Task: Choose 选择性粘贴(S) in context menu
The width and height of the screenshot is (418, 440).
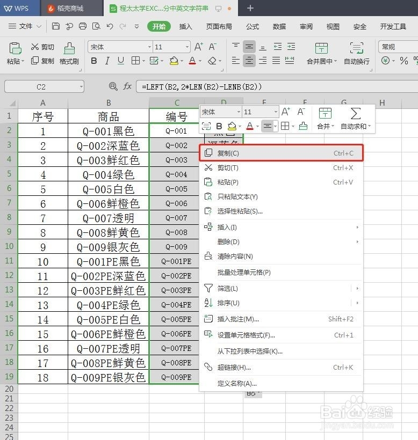Action: coord(281,211)
